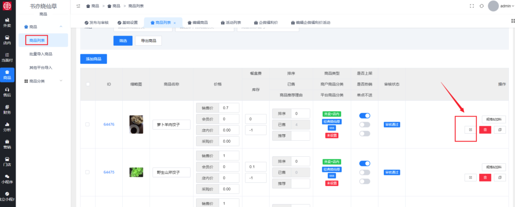Viewport: 515px width, 207px height.
Task: Open the 外卖 section in the left sidebar
Action: point(7,22)
